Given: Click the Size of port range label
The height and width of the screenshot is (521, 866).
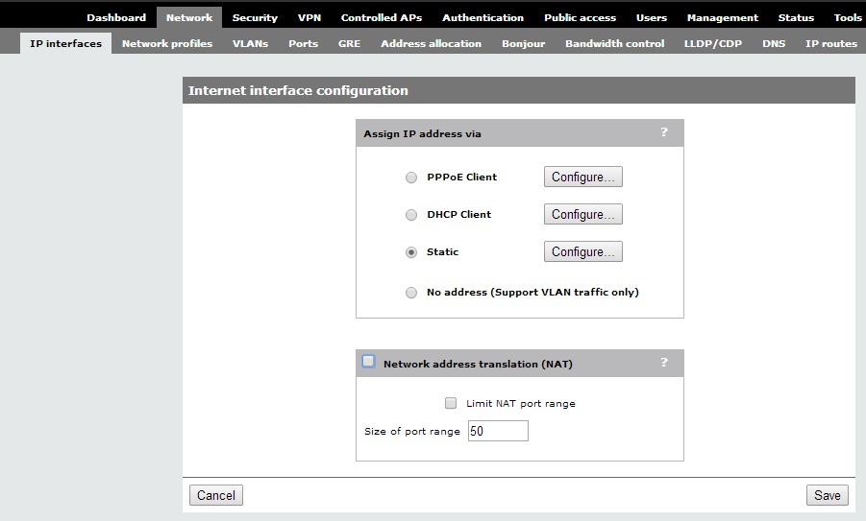Looking at the screenshot, I should 412,431.
